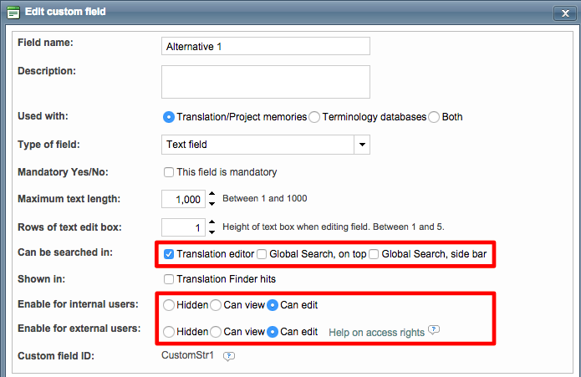This screenshot has height=377, width=581.
Task: Set external users to Can view
Action: [x=217, y=332]
